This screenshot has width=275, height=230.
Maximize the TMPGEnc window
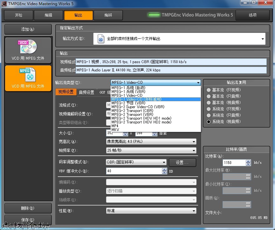click(254, 3)
